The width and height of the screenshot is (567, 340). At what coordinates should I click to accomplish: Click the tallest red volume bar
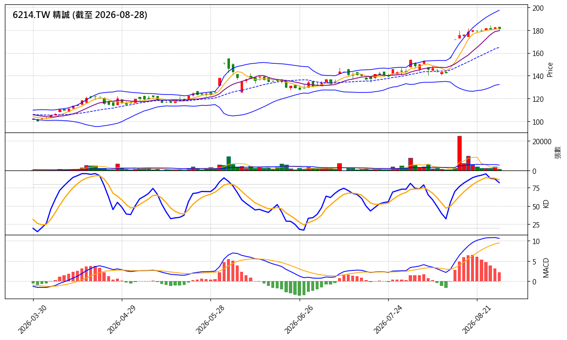click(x=460, y=153)
